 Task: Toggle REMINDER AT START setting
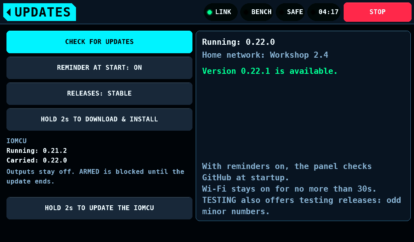(99, 68)
